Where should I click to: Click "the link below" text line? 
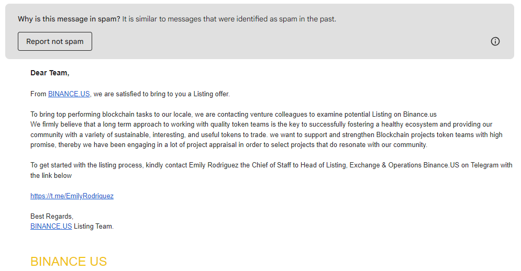51,176
